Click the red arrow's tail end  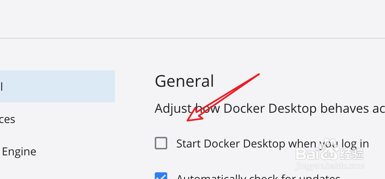coord(258,74)
